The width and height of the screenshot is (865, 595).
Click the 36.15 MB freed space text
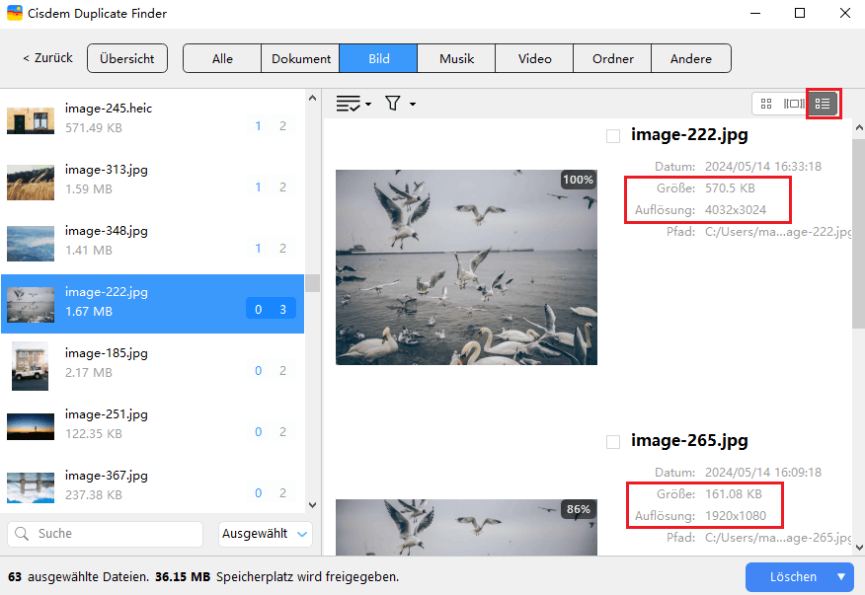point(183,577)
